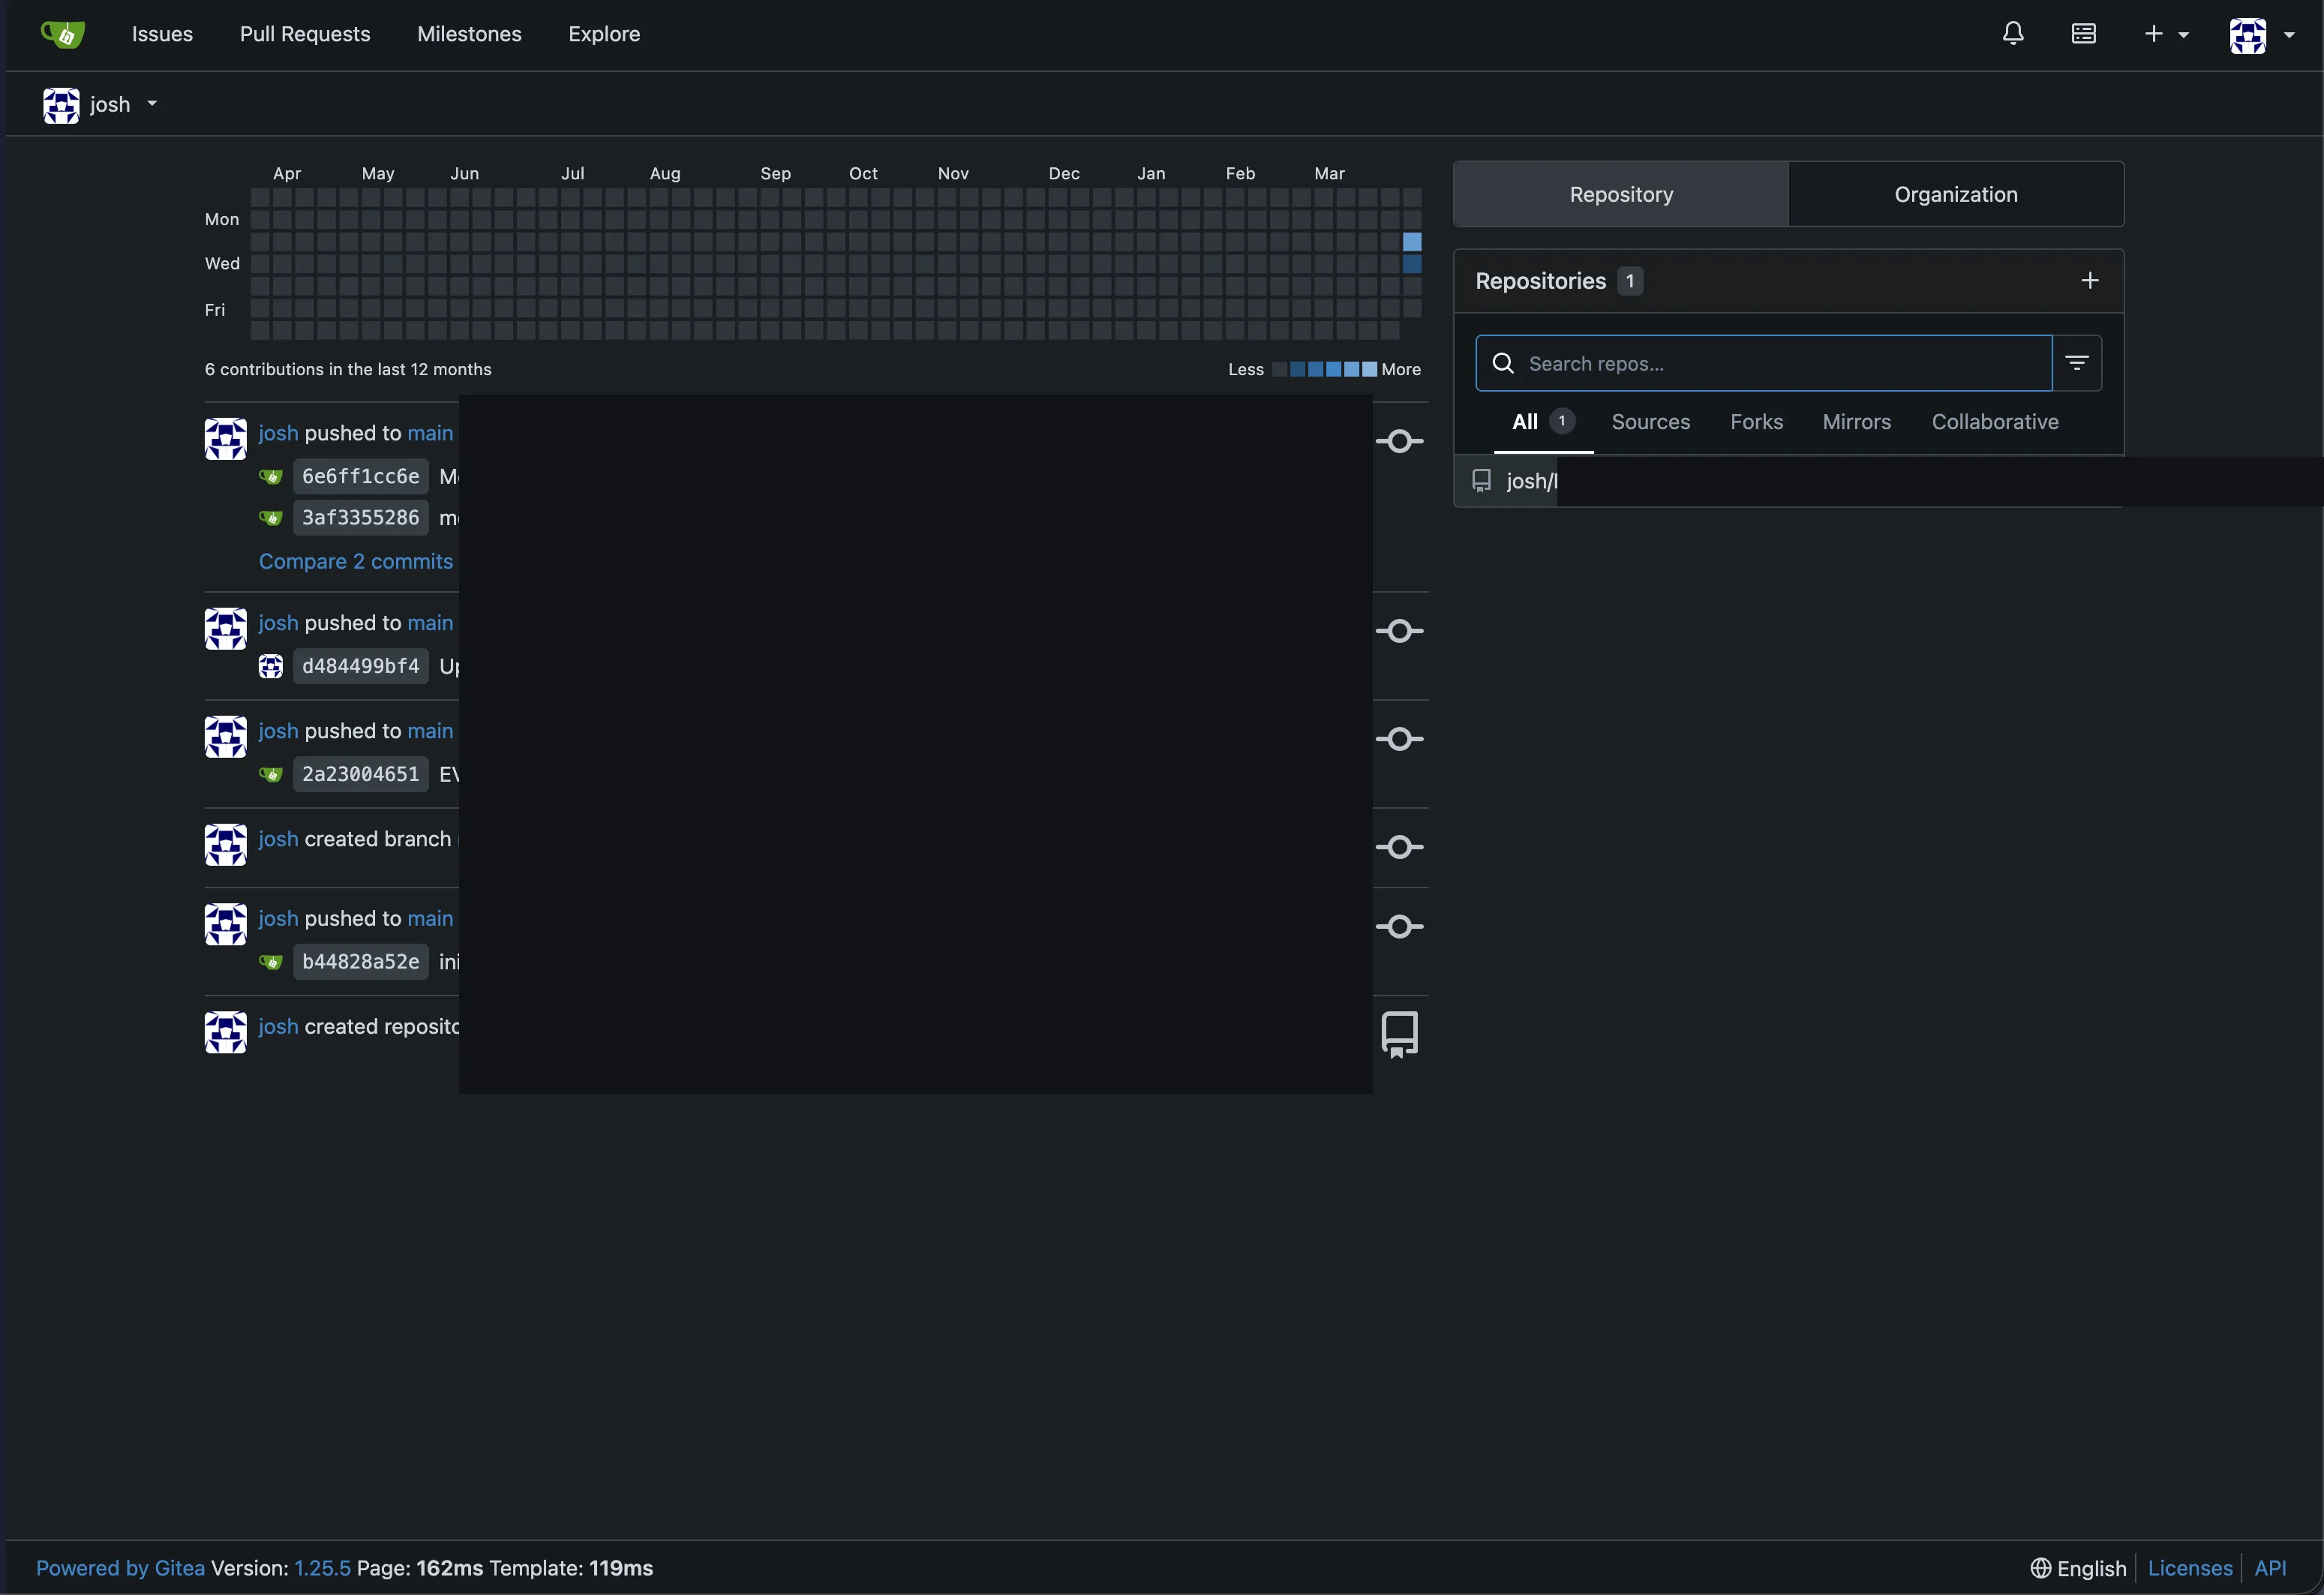Click the plus icon to add a repository
The image size is (2324, 1595).
pyautogui.click(x=2089, y=281)
